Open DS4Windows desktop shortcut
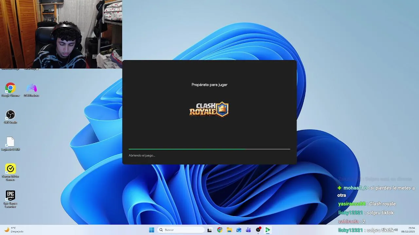This screenshot has width=419, height=235. 31,90
